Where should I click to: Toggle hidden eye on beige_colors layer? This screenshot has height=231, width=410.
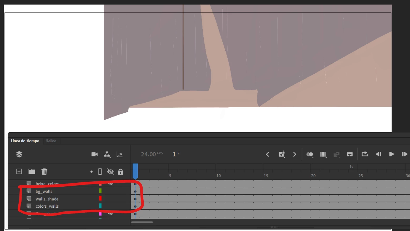[111, 183]
